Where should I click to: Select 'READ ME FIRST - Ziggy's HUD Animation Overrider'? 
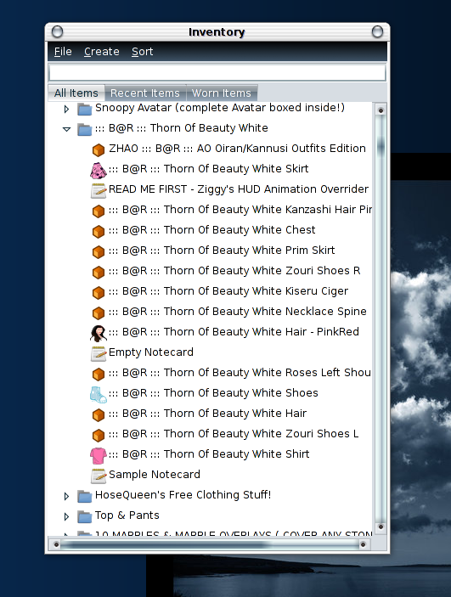point(239,189)
